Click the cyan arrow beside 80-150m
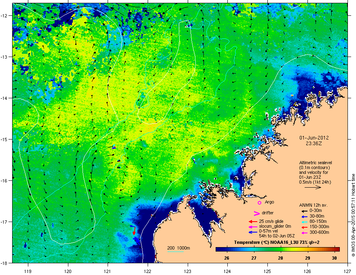Image resolution: width=356 pixels, height=275 pixels. 305,222
